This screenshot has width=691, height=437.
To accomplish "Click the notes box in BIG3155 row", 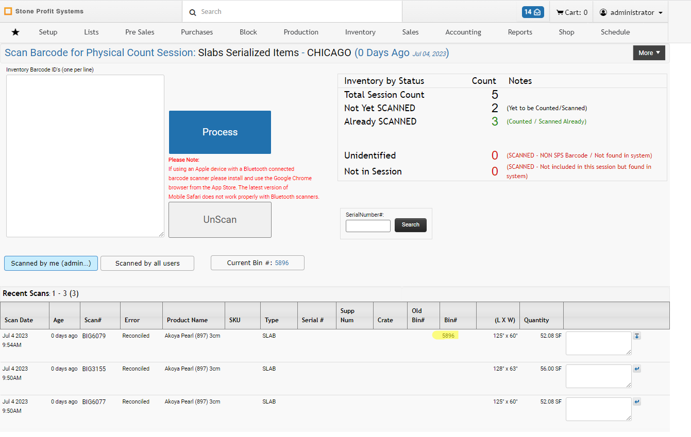I will pos(599,376).
